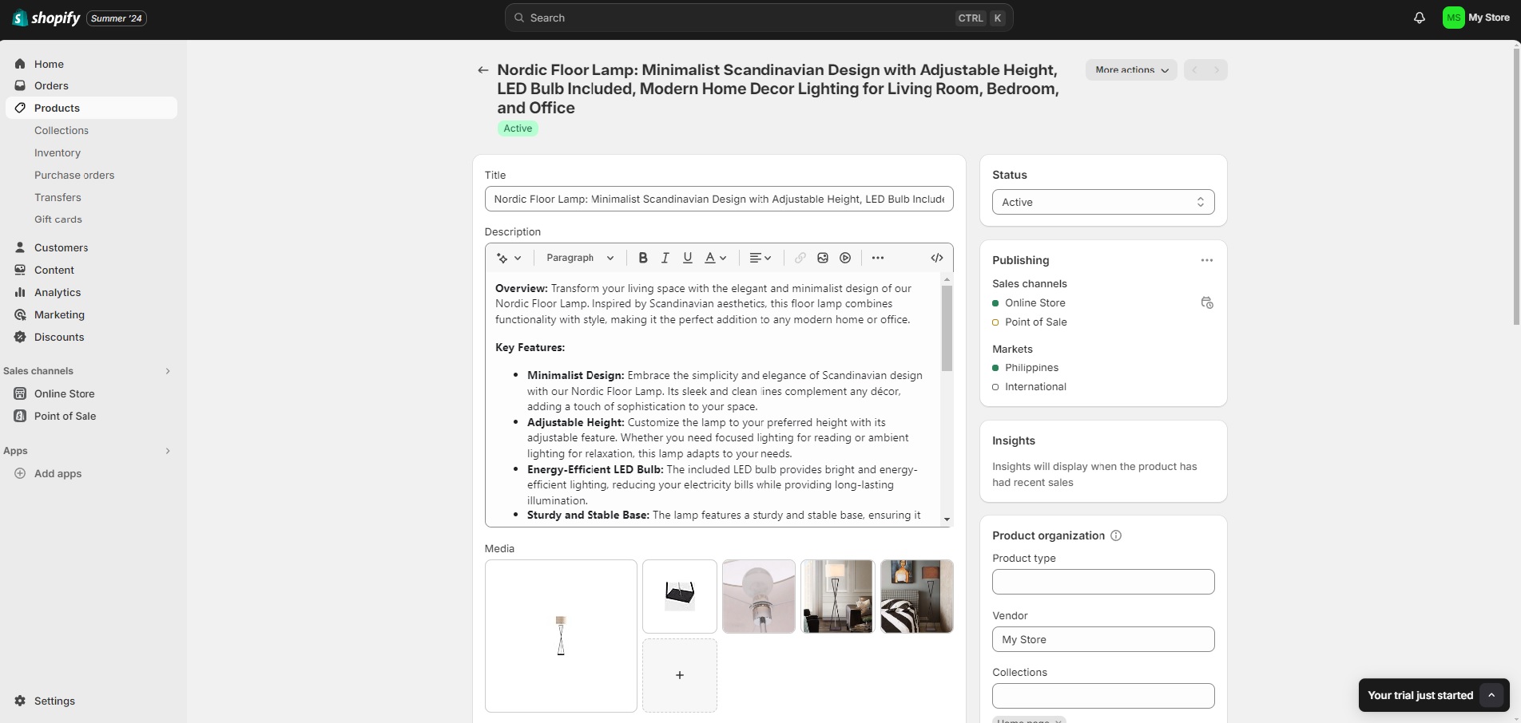Add new media with plus tile

click(680, 675)
